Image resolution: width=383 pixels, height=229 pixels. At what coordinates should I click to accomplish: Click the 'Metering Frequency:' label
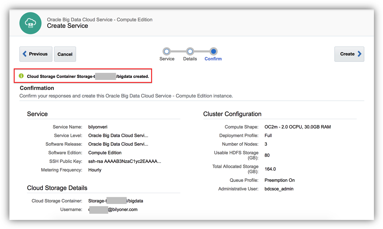pos(62,170)
